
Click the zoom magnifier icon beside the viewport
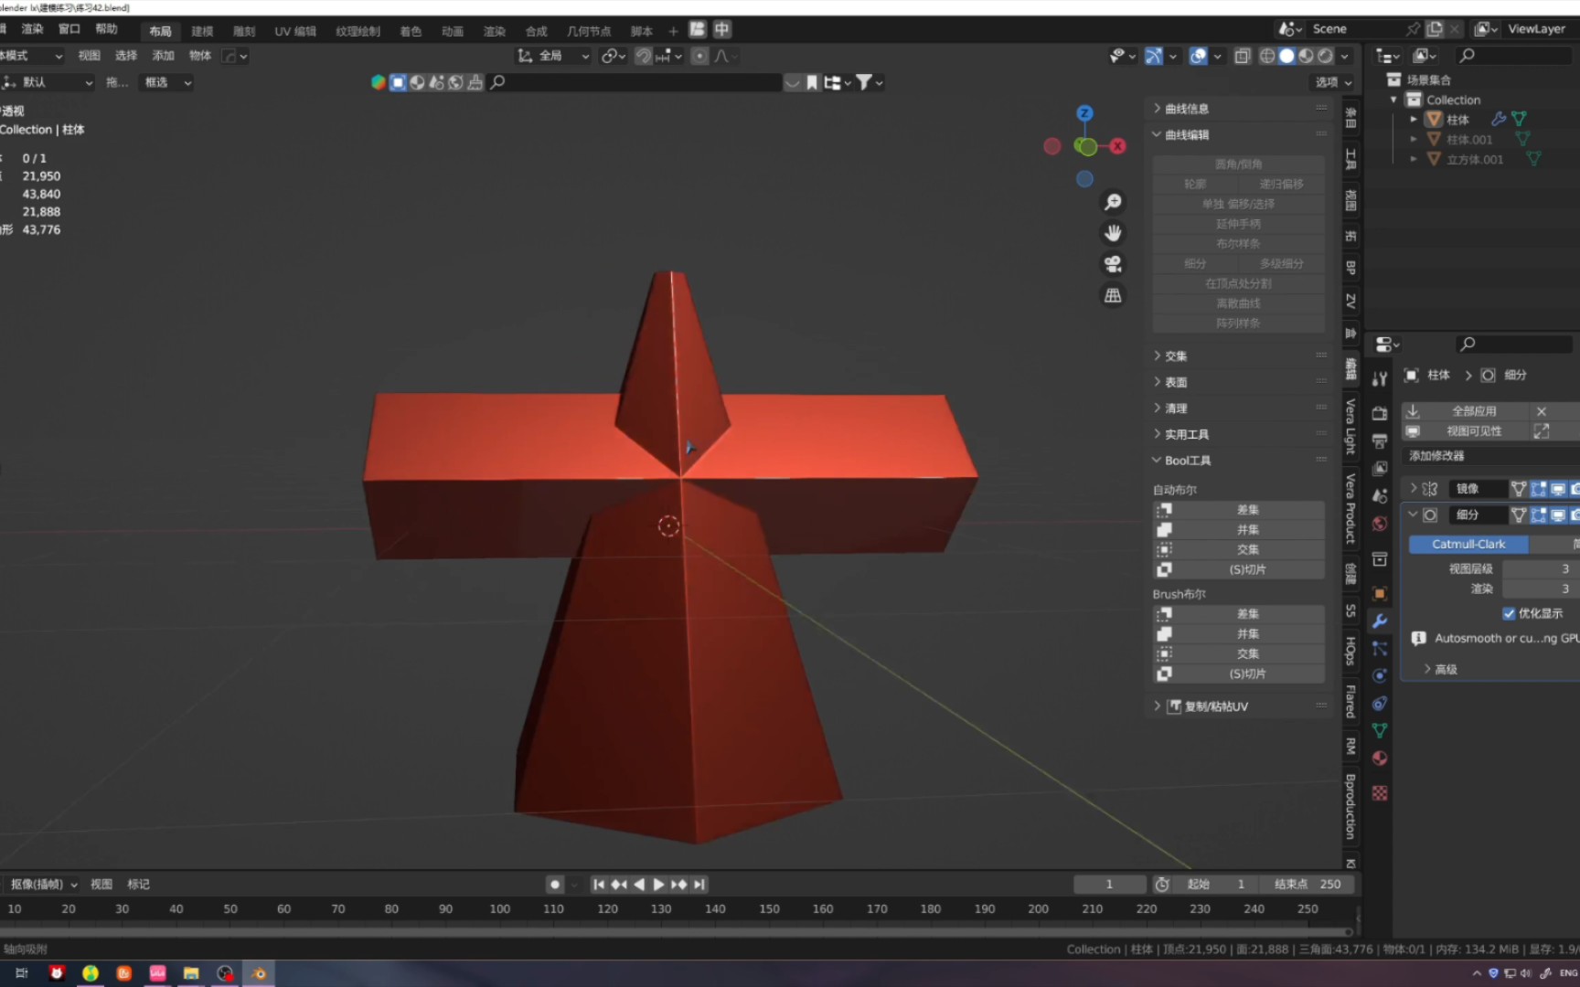1112,201
